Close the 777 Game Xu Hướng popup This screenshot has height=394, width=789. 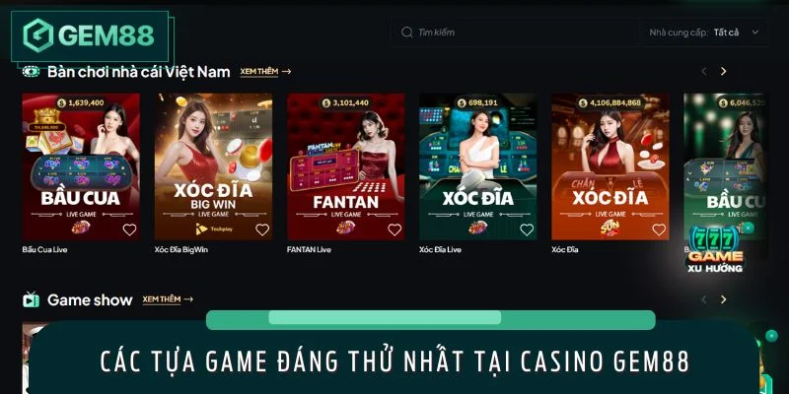pyautogui.click(x=748, y=228)
